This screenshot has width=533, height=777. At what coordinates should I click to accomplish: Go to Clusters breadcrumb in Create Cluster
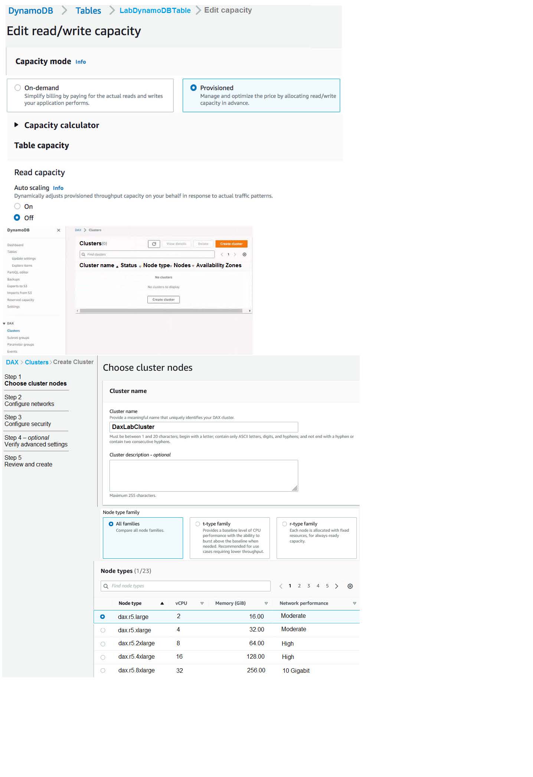click(37, 363)
